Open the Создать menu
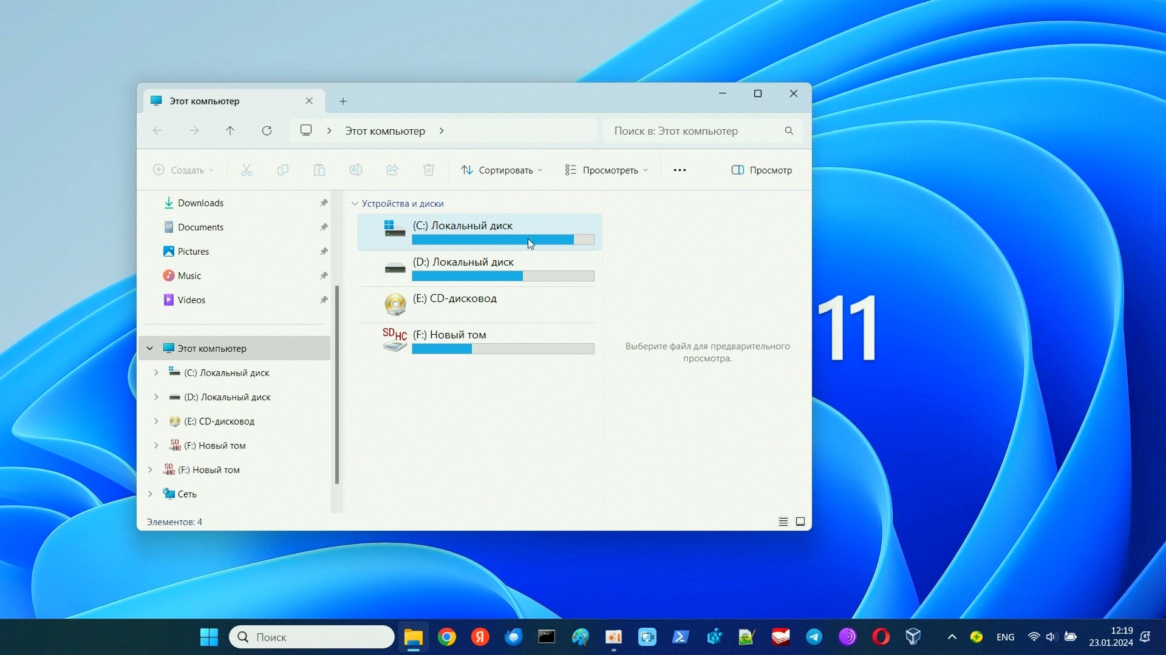 coord(183,170)
